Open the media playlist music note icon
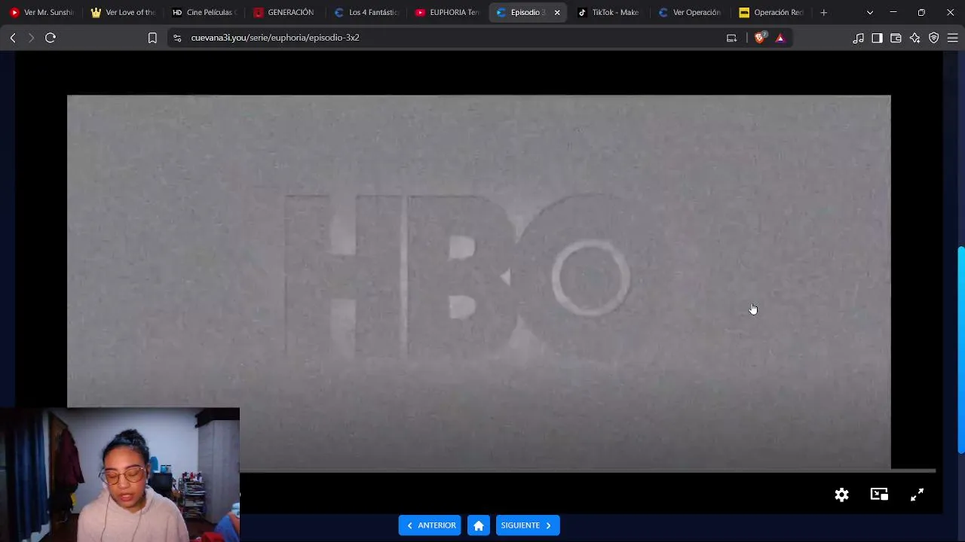 (x=858, y=38)
